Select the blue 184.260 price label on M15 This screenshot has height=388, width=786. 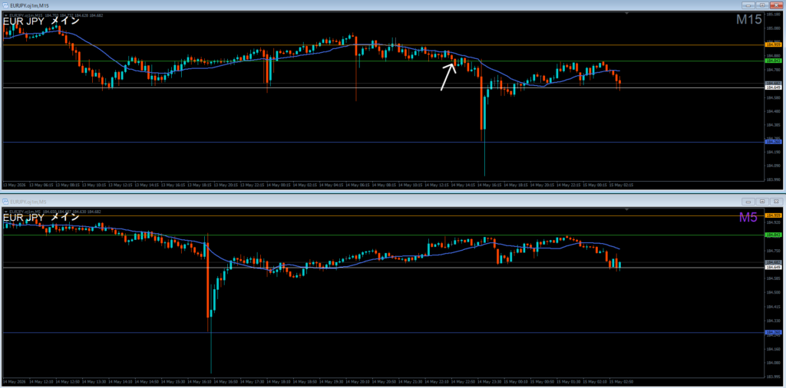[774, 142]
